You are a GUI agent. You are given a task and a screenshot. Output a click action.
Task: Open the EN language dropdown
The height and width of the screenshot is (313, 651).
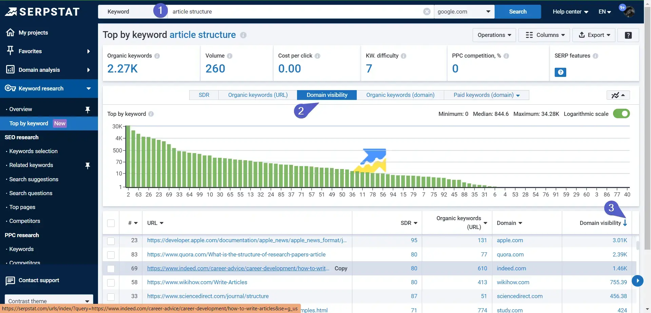click(605, 12)
